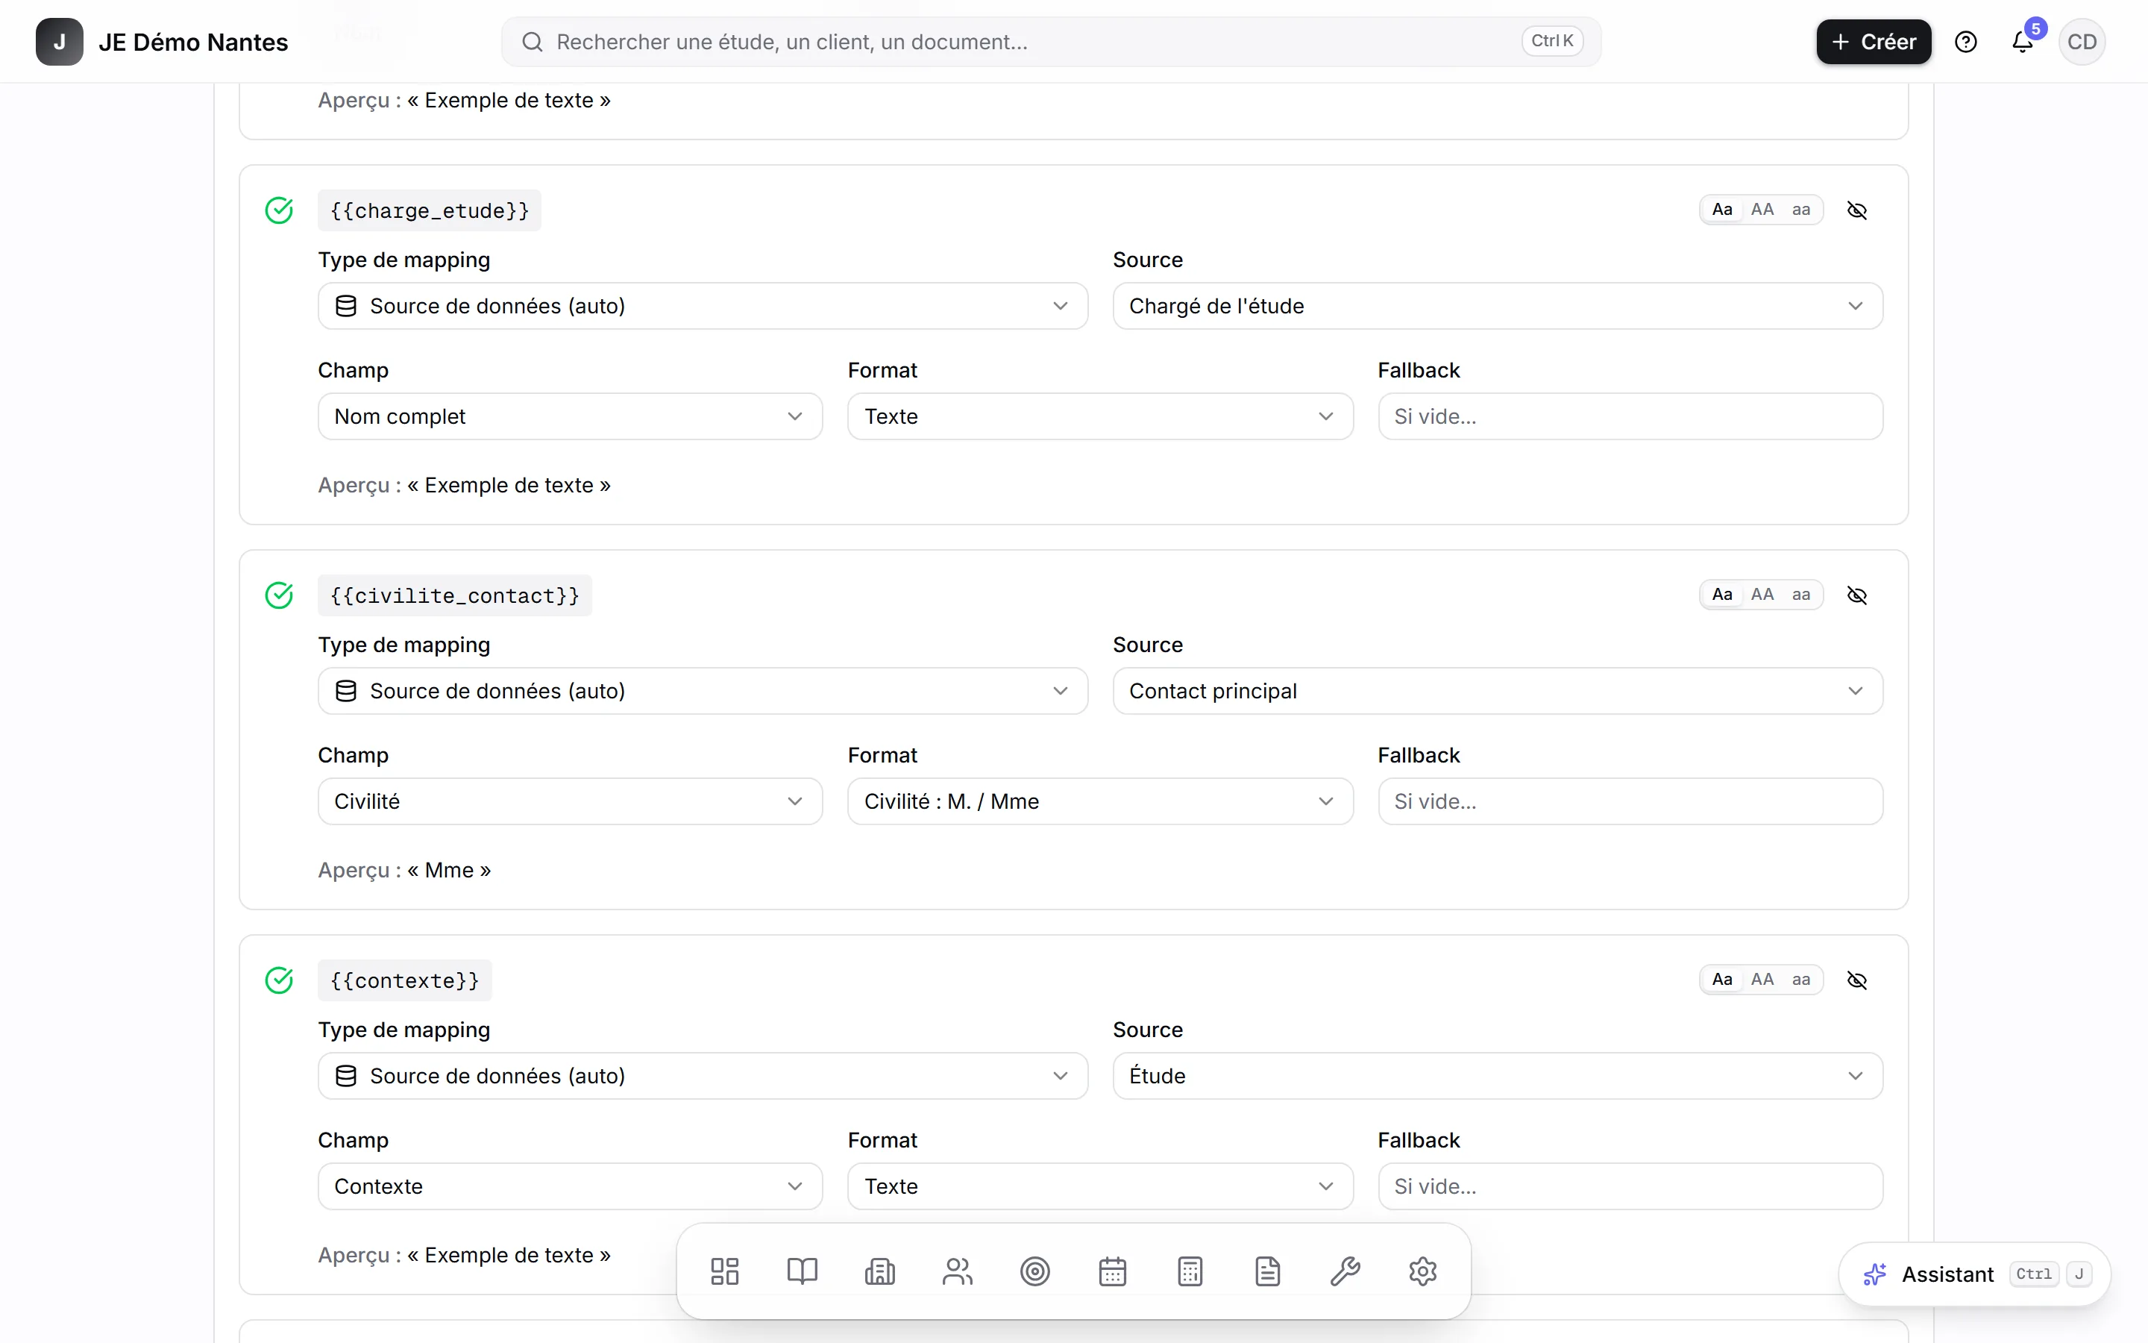Set charge_etude casing to lowercase aa
The width and height of the screenshot is (2148, 1343).
[1801, 210]
